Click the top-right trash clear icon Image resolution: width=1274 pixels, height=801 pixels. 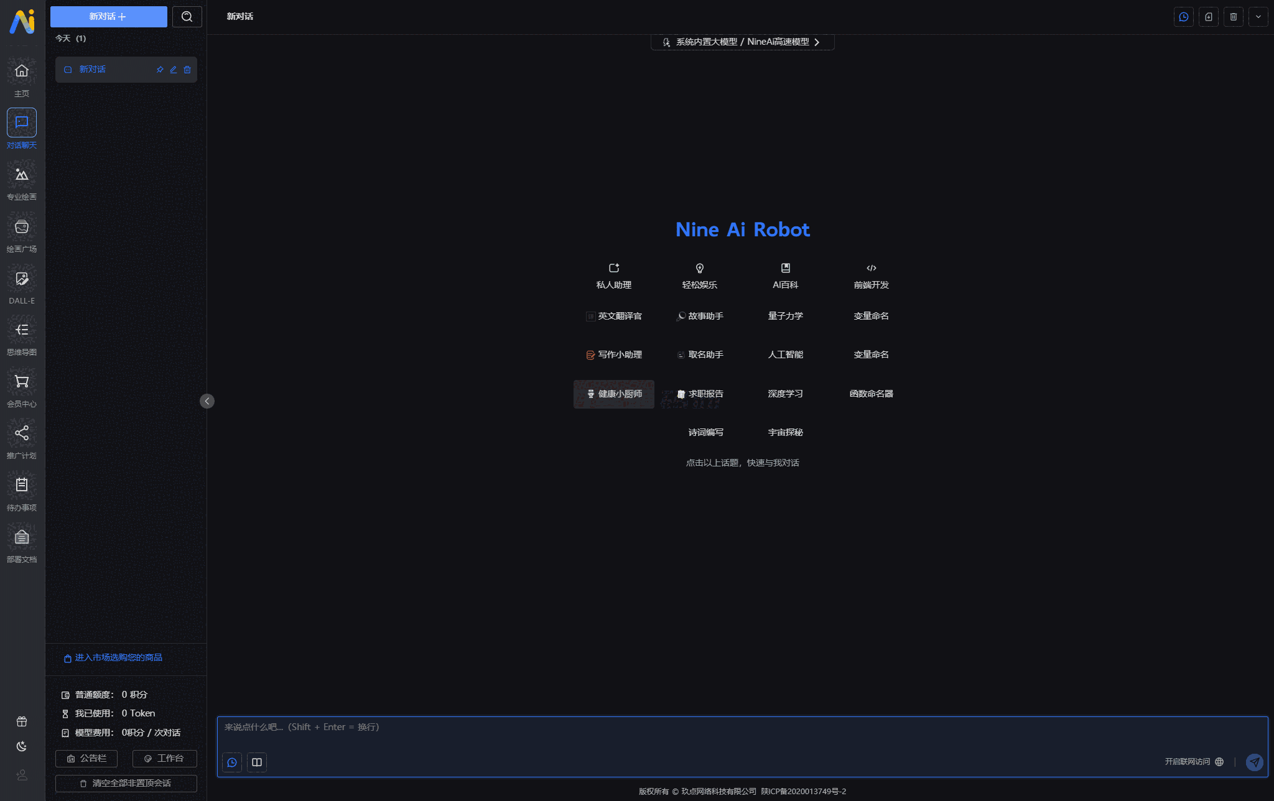(x=1233, y=17)
